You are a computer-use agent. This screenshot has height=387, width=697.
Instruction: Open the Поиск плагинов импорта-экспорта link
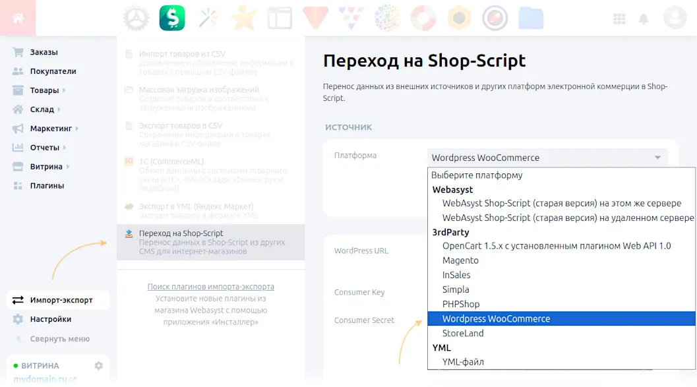pyautogui.click(x=211, y=287)
